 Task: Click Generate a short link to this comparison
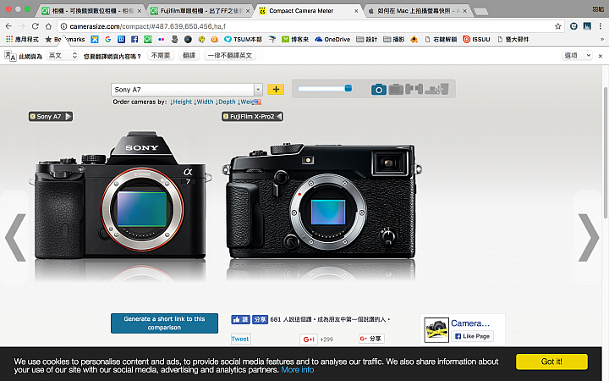pyautogui.click(x=164, y=323)
